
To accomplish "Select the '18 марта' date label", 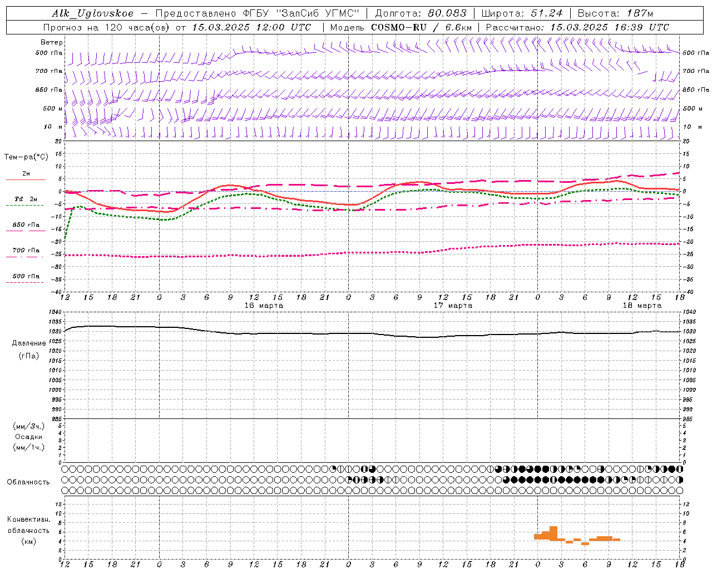I will pos(642,306).
